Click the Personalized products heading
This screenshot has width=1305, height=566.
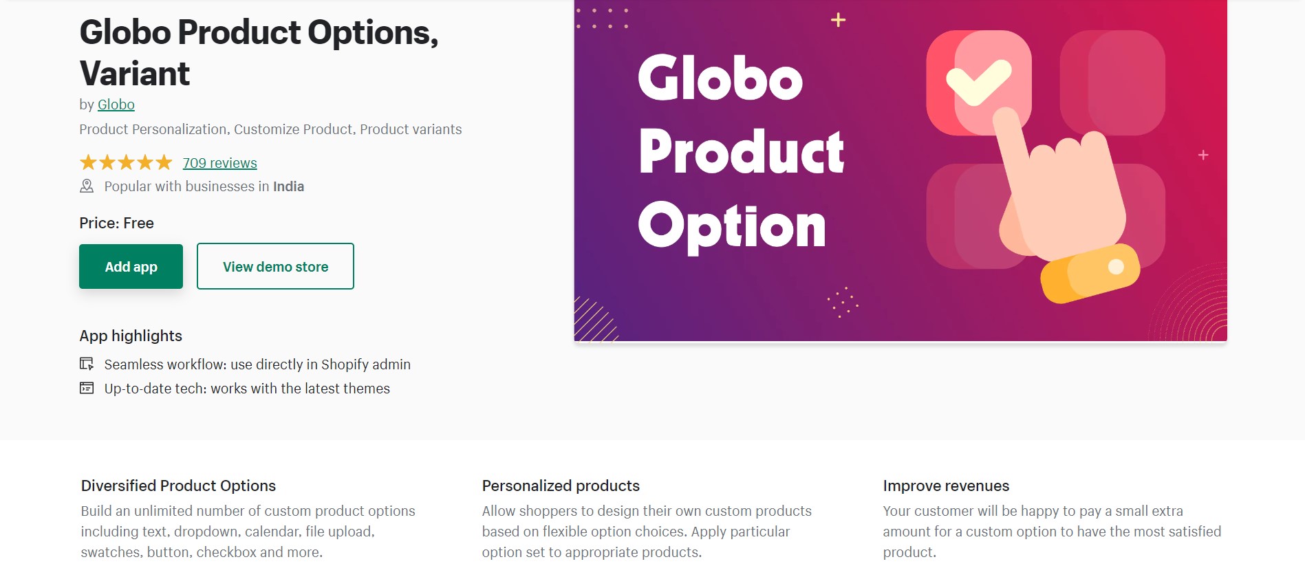(x=561, y=486)
